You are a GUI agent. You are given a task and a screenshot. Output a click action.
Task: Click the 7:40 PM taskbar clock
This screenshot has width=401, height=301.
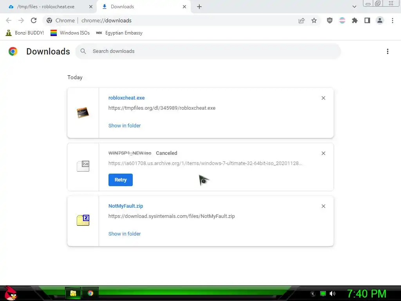coord(367,294)
